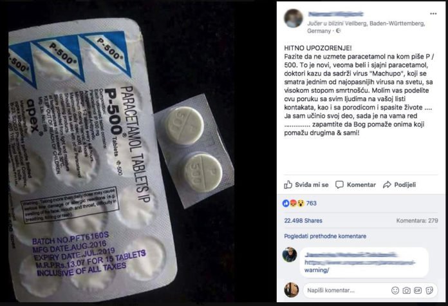Click the public audience globe icon
This screenshot has height=306, width=448.
pyautogui.click(x=339, y=31)
